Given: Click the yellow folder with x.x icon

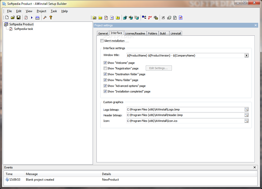Looking at the screenshot, I should click(x=100, y=18).
